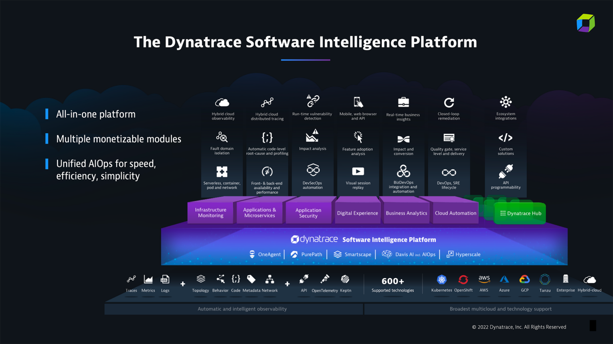
Task: Click the OpenTelemetry icon
Action: click(325, 279)
